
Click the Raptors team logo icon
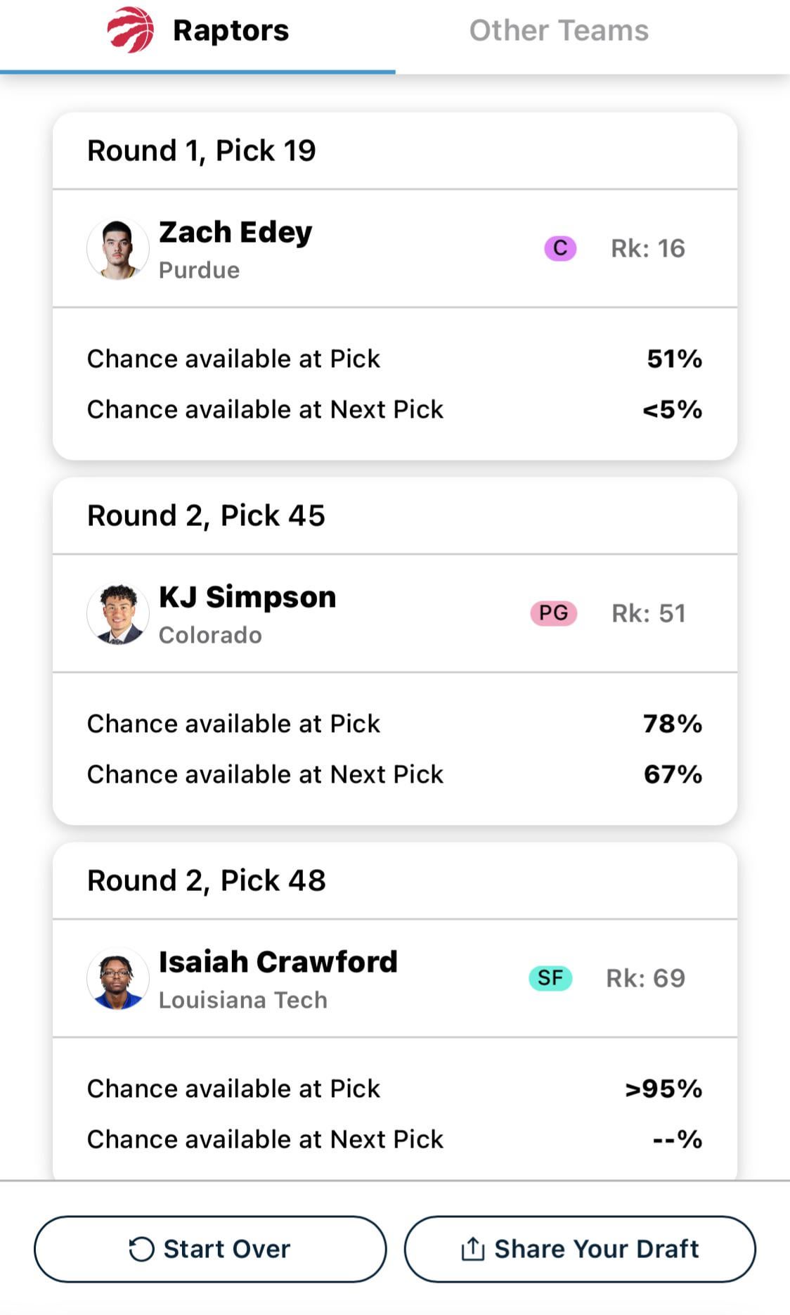click(131, 30)
